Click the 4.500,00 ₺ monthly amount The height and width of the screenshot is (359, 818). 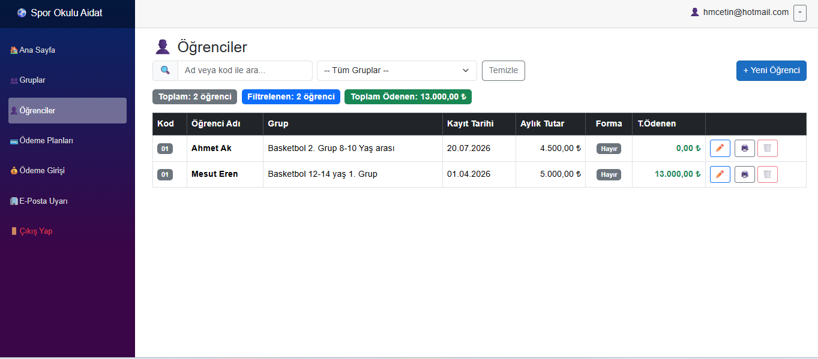(561, 148)
